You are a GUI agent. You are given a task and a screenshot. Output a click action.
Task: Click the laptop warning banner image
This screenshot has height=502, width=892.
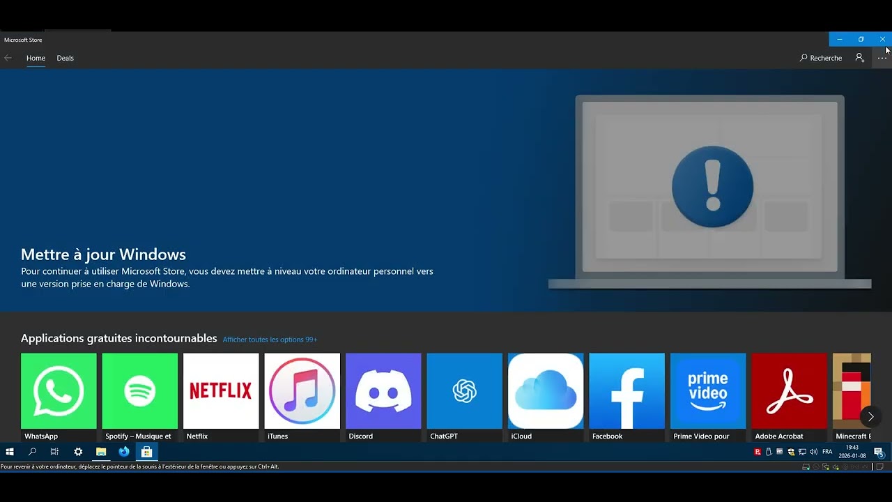click(x=710, y=192)
